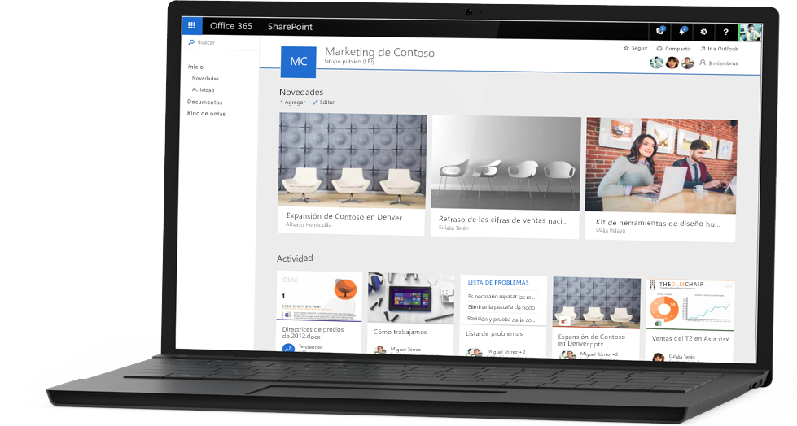Click the MC site logo tile
Image resolution: width=797 pixels, height=426 pixels.
tap(299, 62)
